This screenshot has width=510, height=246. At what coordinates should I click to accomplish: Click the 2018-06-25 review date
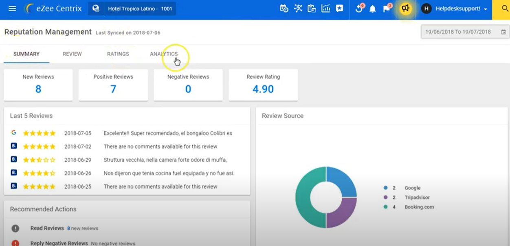coord(78,187)
